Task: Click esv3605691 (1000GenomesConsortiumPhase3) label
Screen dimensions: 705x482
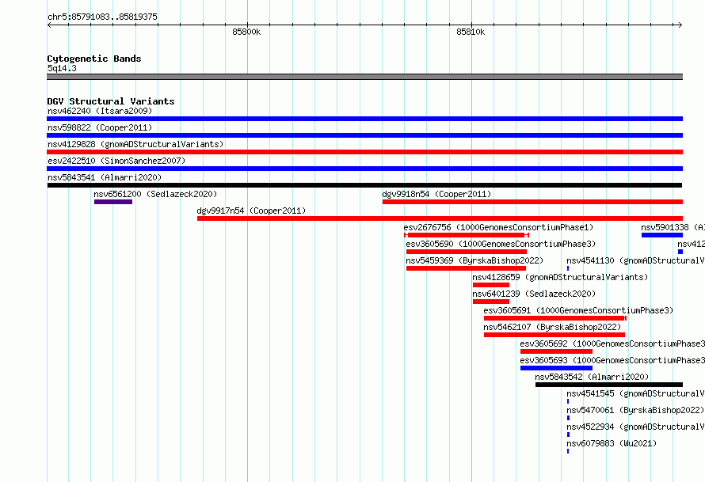Action: [x=578, y=310]
